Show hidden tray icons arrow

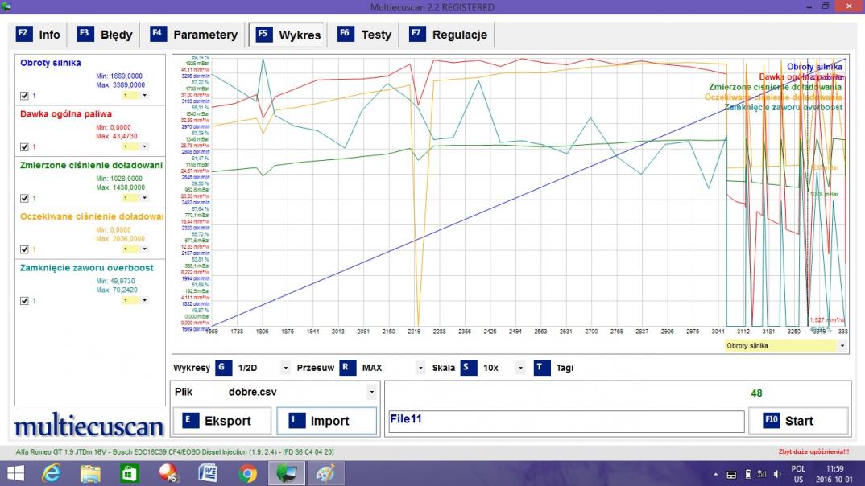click(715, 475)
